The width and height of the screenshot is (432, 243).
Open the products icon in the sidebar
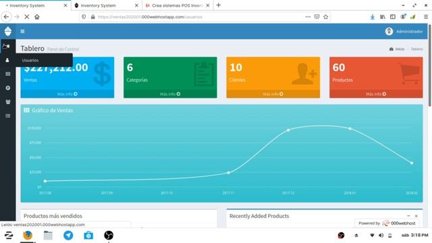tap(7, 88)
